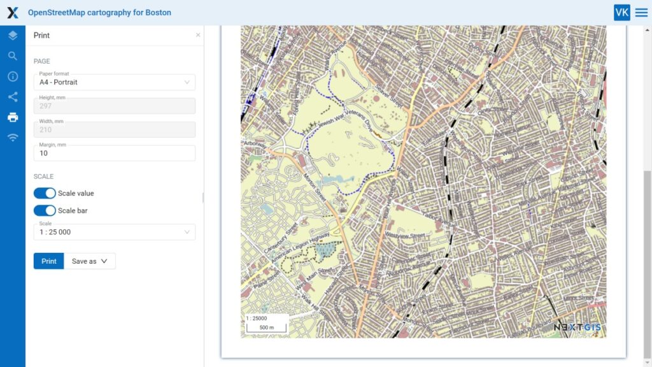The width and height of the screenshot is (652, 367).
Task: Click the VK user avatar
Action: click(621, 13)
